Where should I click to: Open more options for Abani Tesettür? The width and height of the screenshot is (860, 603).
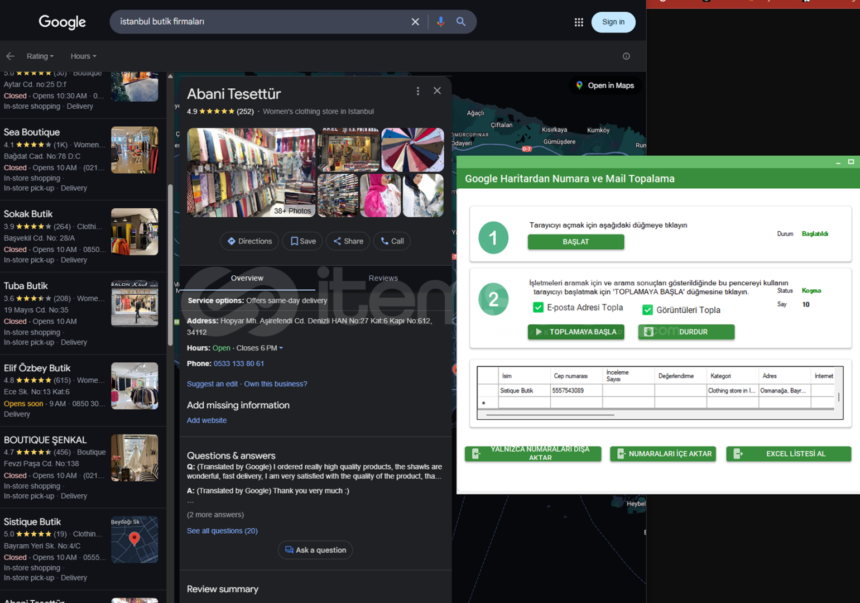point(417,91)
